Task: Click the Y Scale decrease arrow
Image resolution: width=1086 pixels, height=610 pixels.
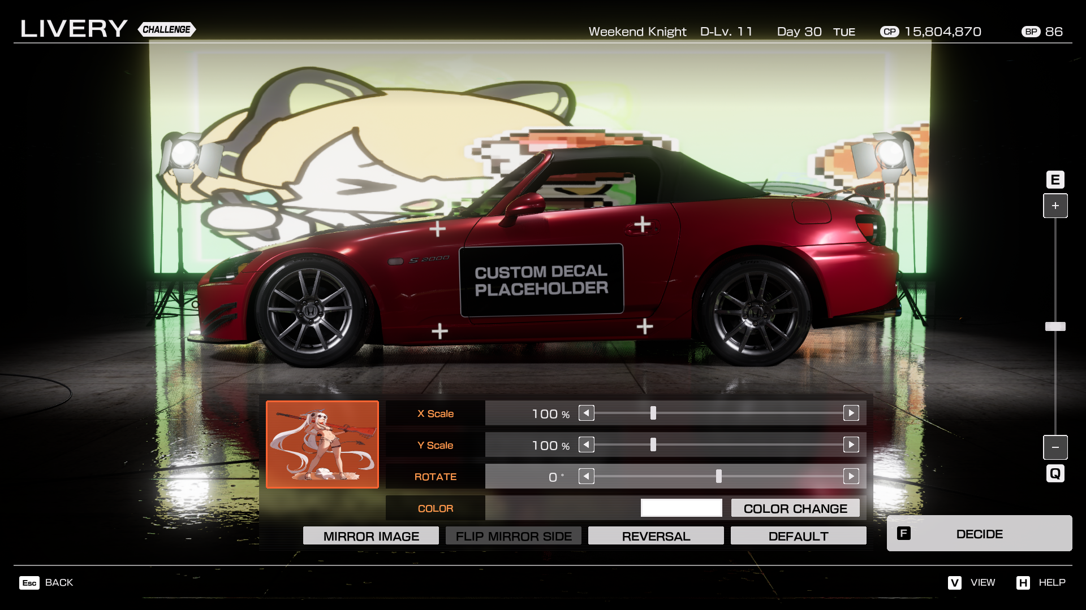Action: pos(587,445)
